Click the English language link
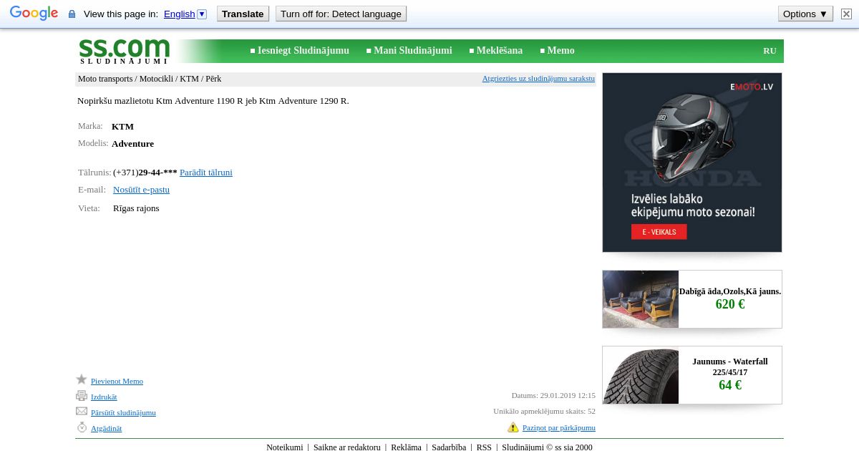The image size is (859, 451). 179,14
